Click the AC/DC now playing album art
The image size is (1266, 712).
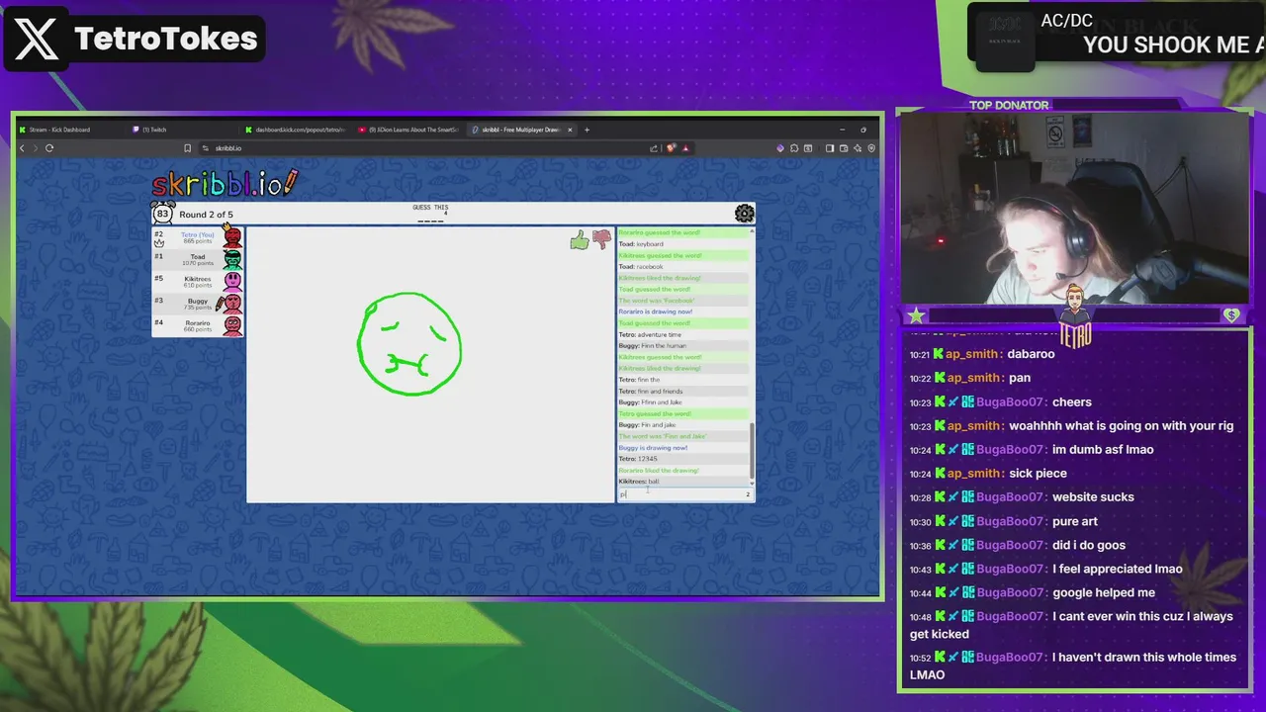coord(1005,42)
